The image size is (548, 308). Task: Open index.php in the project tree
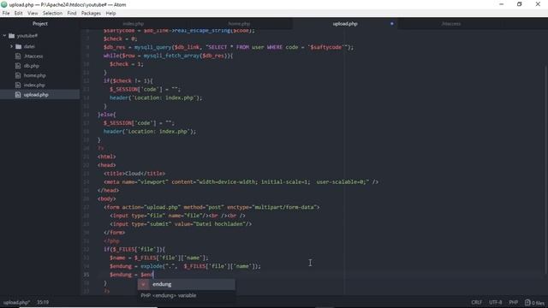point(34,86)
